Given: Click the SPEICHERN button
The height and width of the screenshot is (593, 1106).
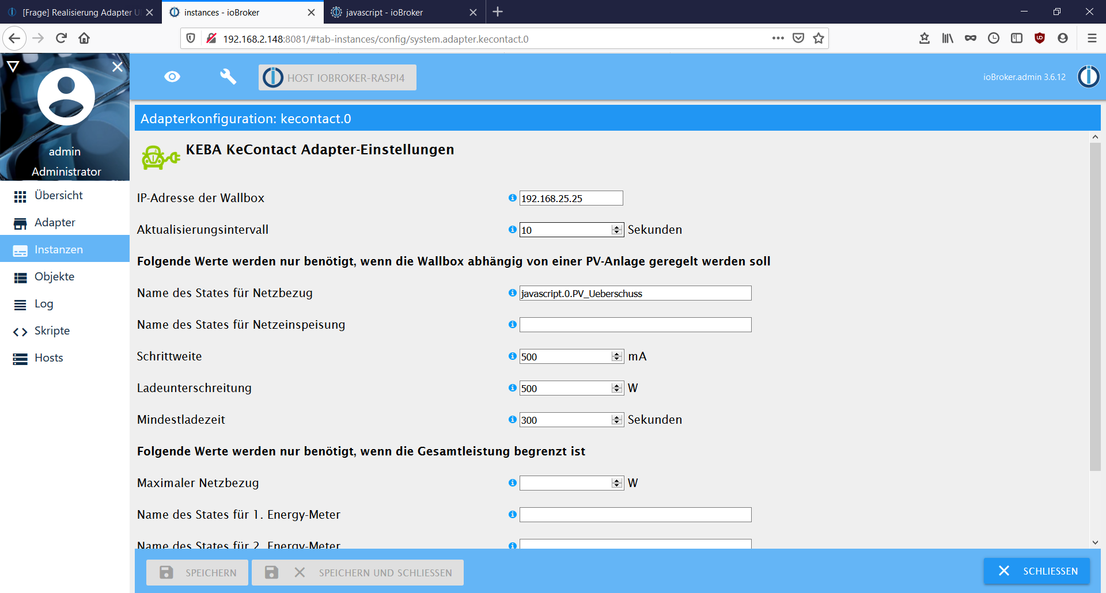Looking at the screenshot, I should [x=197, y=572].
